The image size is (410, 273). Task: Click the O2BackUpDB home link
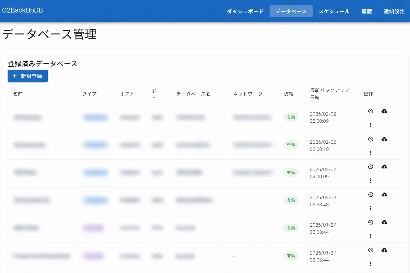[x=22, y=10]
